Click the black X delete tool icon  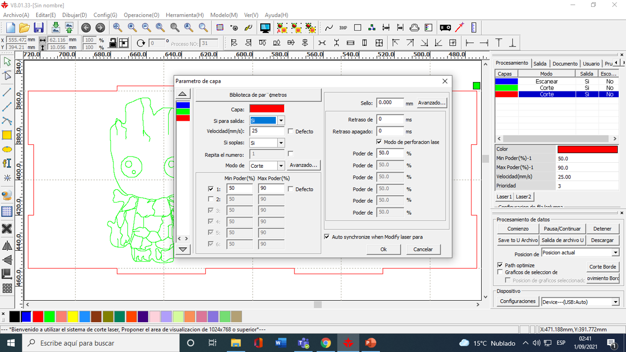[7, 229]
